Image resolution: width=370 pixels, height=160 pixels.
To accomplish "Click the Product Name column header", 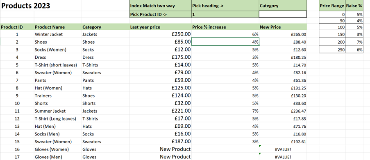I will click(58, 27).
